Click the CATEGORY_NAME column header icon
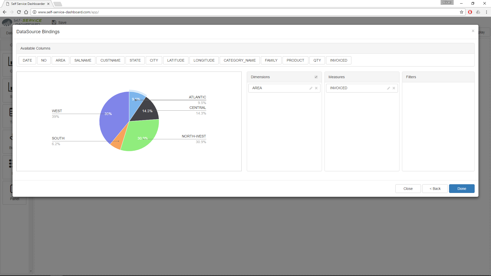The image size is (491, 276). click(240, 60)
